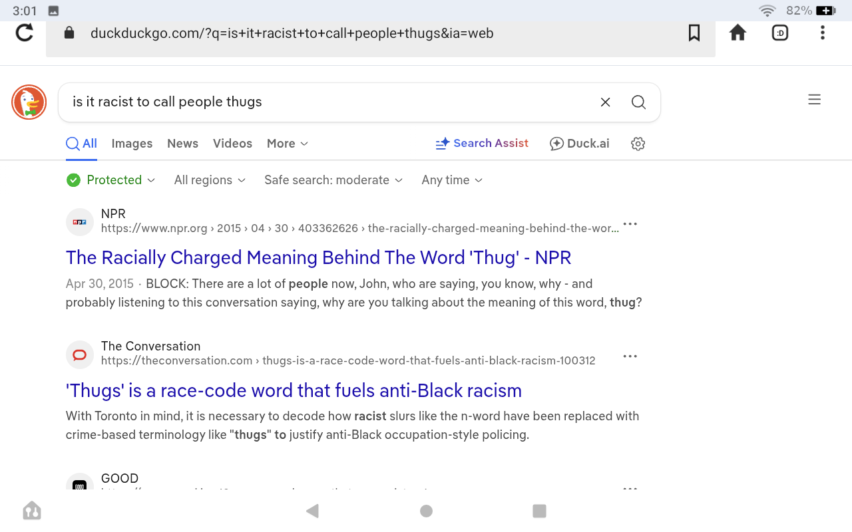
Task: Open the All regions dropdown
Action: (210, 180)
